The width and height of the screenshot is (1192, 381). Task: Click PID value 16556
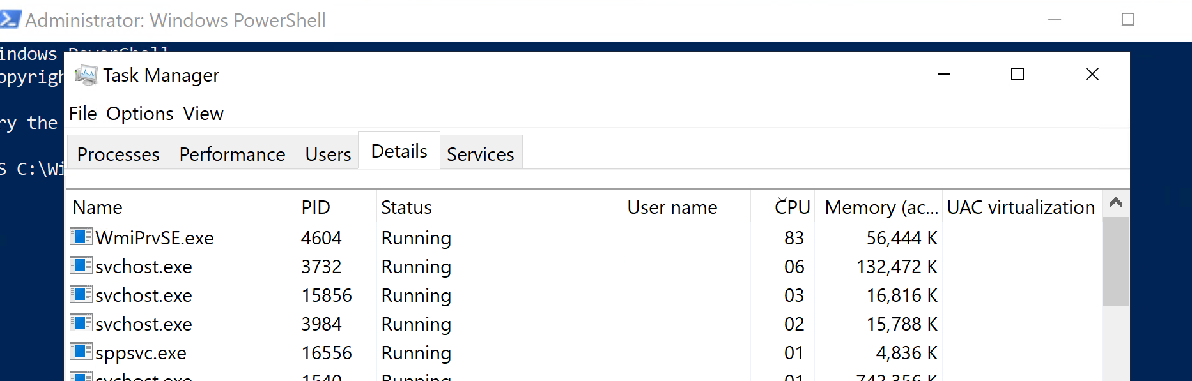tap(327, 353)
